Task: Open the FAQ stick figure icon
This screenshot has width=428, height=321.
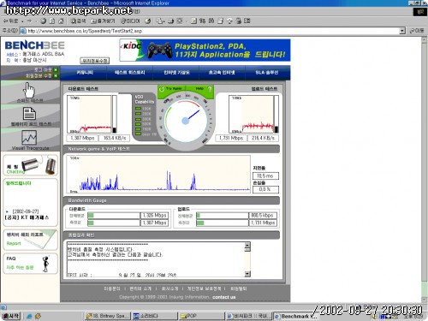Action: [x=45, y=264]
